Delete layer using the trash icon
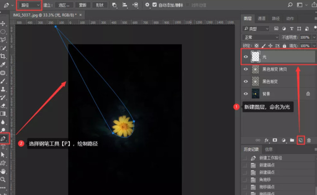 click(309, 141)
